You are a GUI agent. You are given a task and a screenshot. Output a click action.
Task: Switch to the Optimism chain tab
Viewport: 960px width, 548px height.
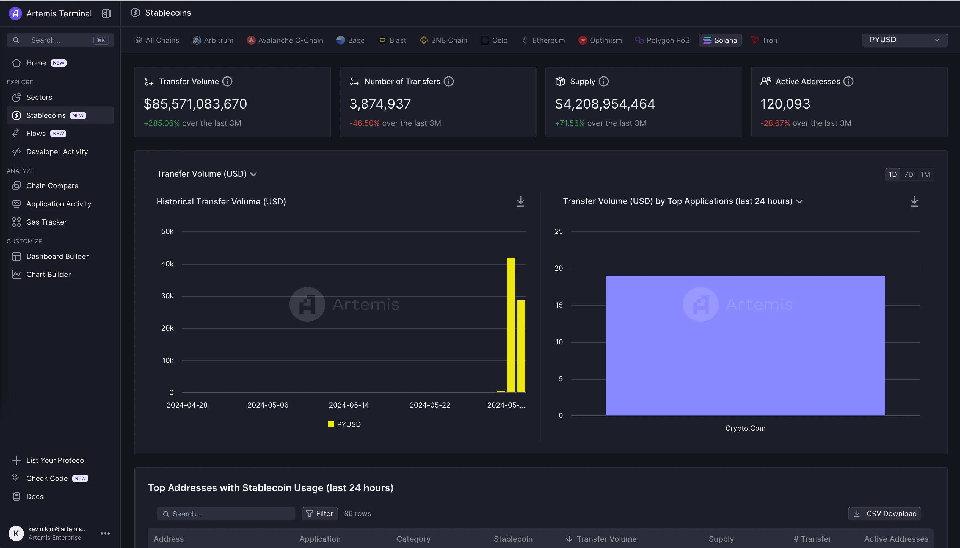(600, 40)
